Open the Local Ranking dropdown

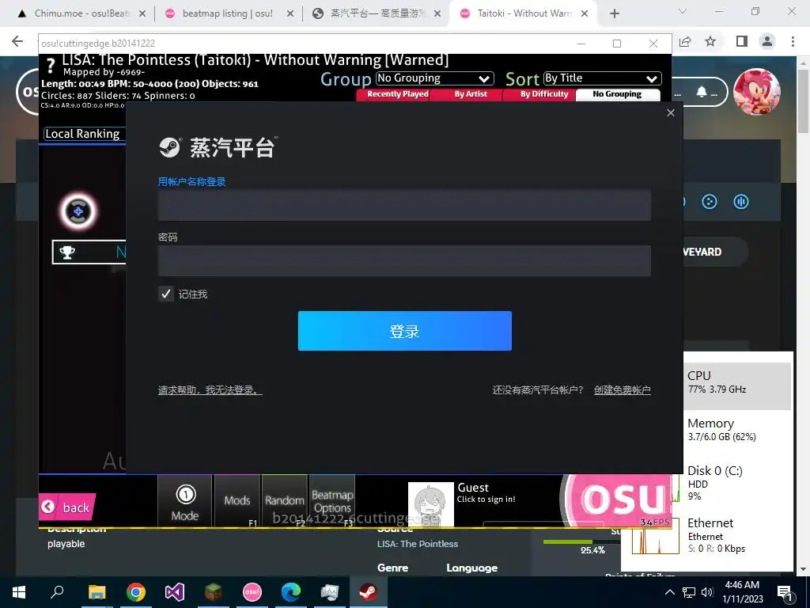point(85,134)
